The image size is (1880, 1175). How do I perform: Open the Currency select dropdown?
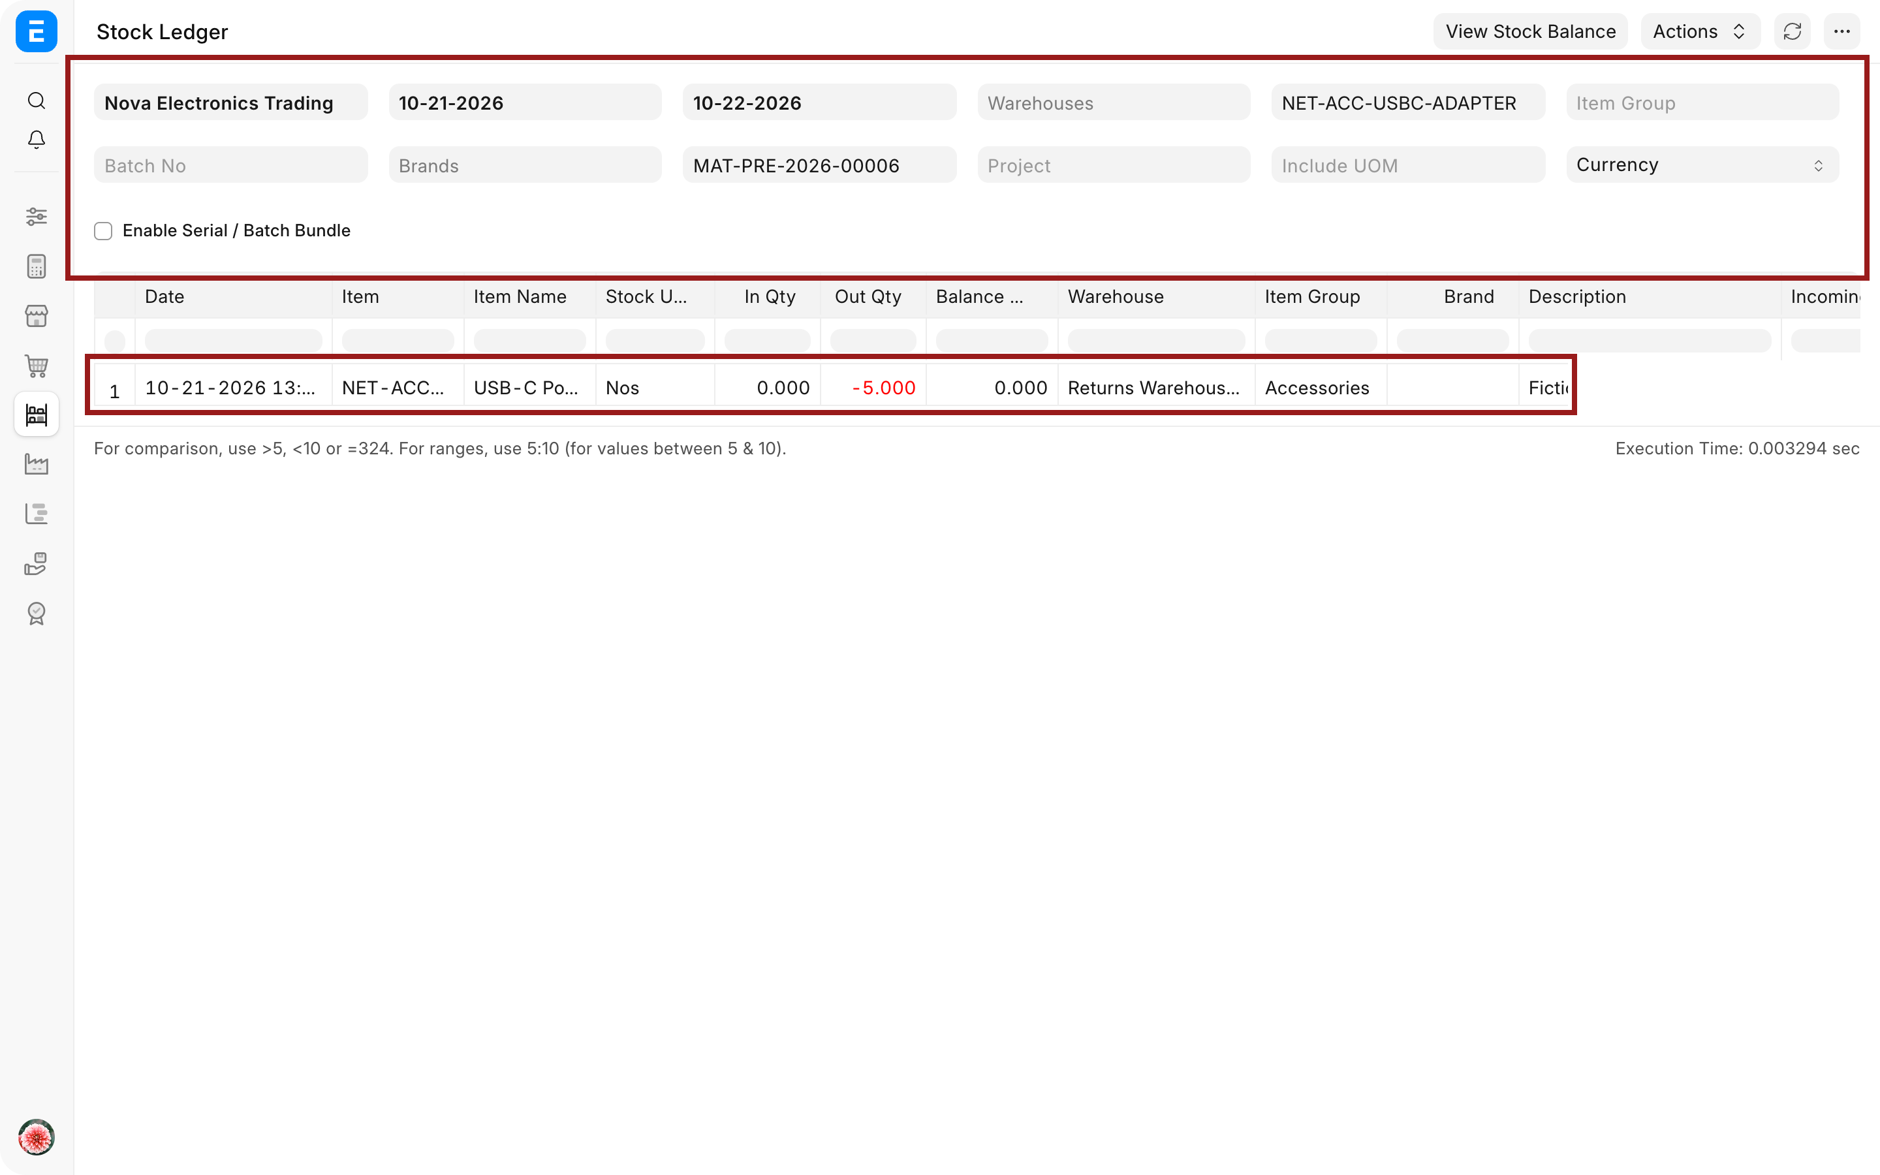pyautogui.click(x=1702, y=164)
